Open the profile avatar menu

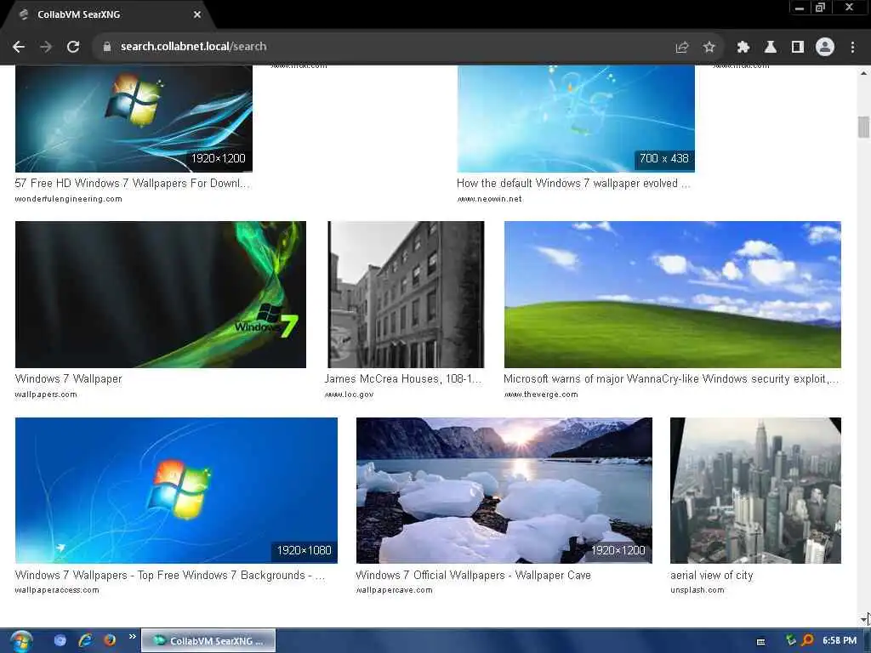(825, 48)
